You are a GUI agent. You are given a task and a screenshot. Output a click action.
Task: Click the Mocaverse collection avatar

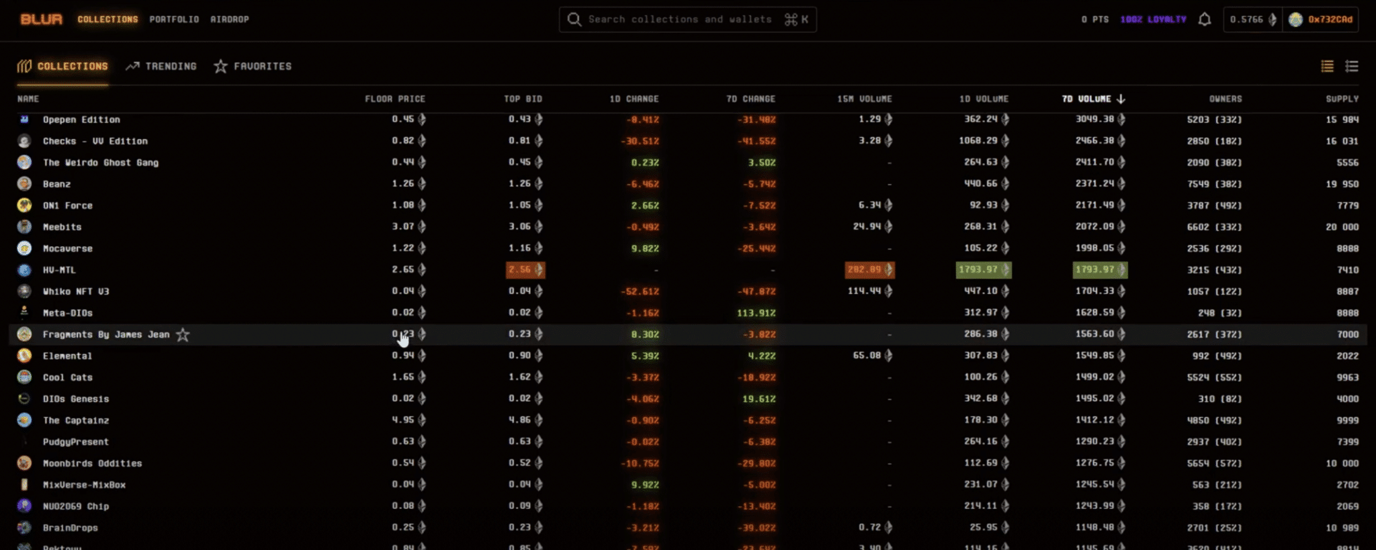tap(24, 248)
